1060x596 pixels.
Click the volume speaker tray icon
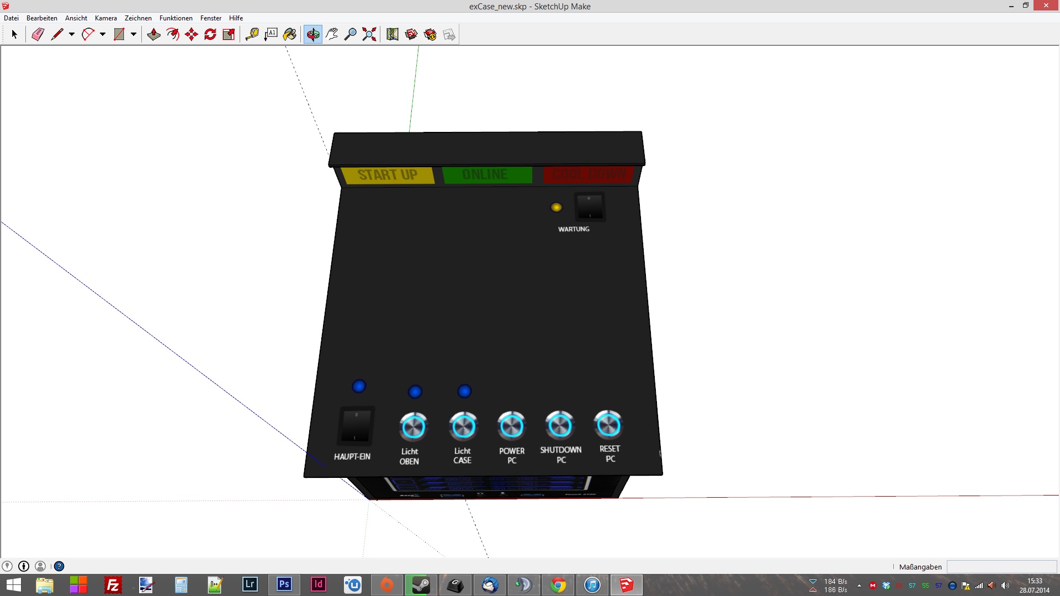(x=1005, y=586)
